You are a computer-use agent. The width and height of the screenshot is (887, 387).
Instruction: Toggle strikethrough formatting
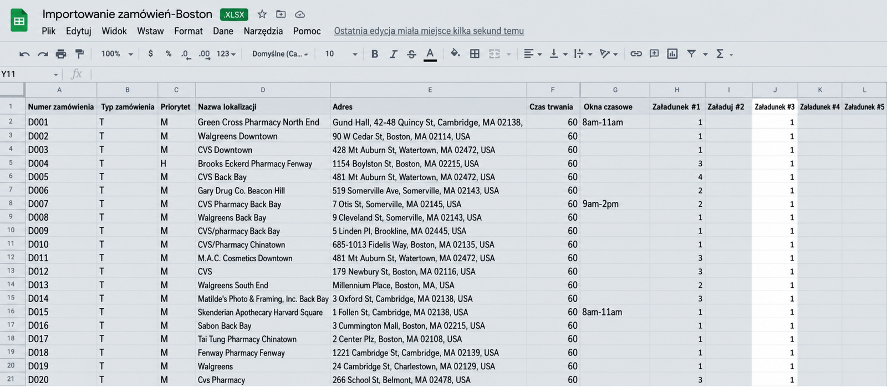411,54
